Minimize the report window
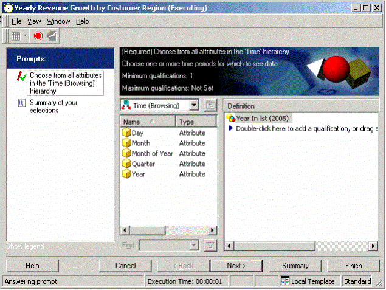The width and height of the screenshot is (386, 290). pyautogui.click(x=356, y=8)
